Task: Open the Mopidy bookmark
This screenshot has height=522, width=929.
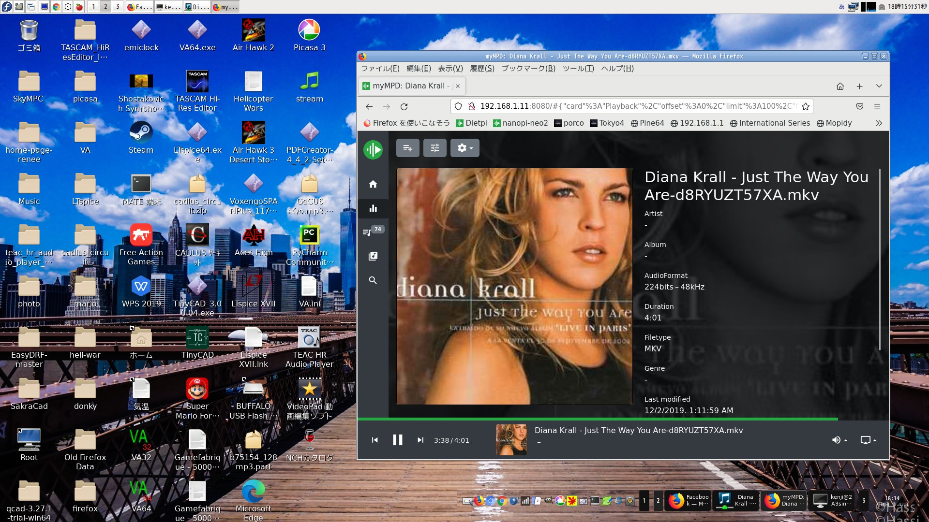Action: (x=834, y=123)
